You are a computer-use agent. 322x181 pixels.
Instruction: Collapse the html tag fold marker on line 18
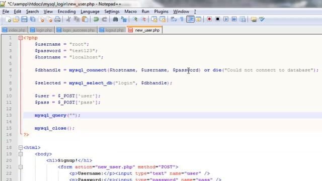[20, 147]
